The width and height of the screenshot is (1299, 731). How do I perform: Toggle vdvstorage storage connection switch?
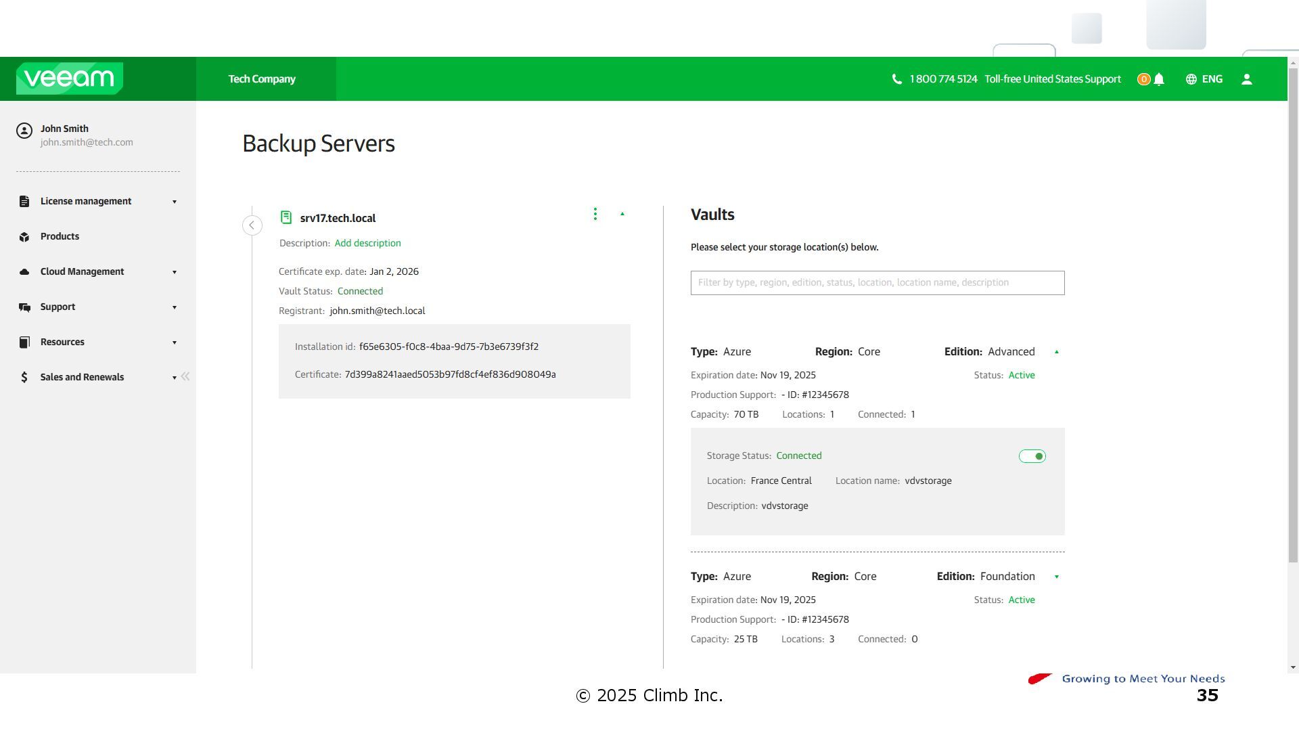(1032, 456)
